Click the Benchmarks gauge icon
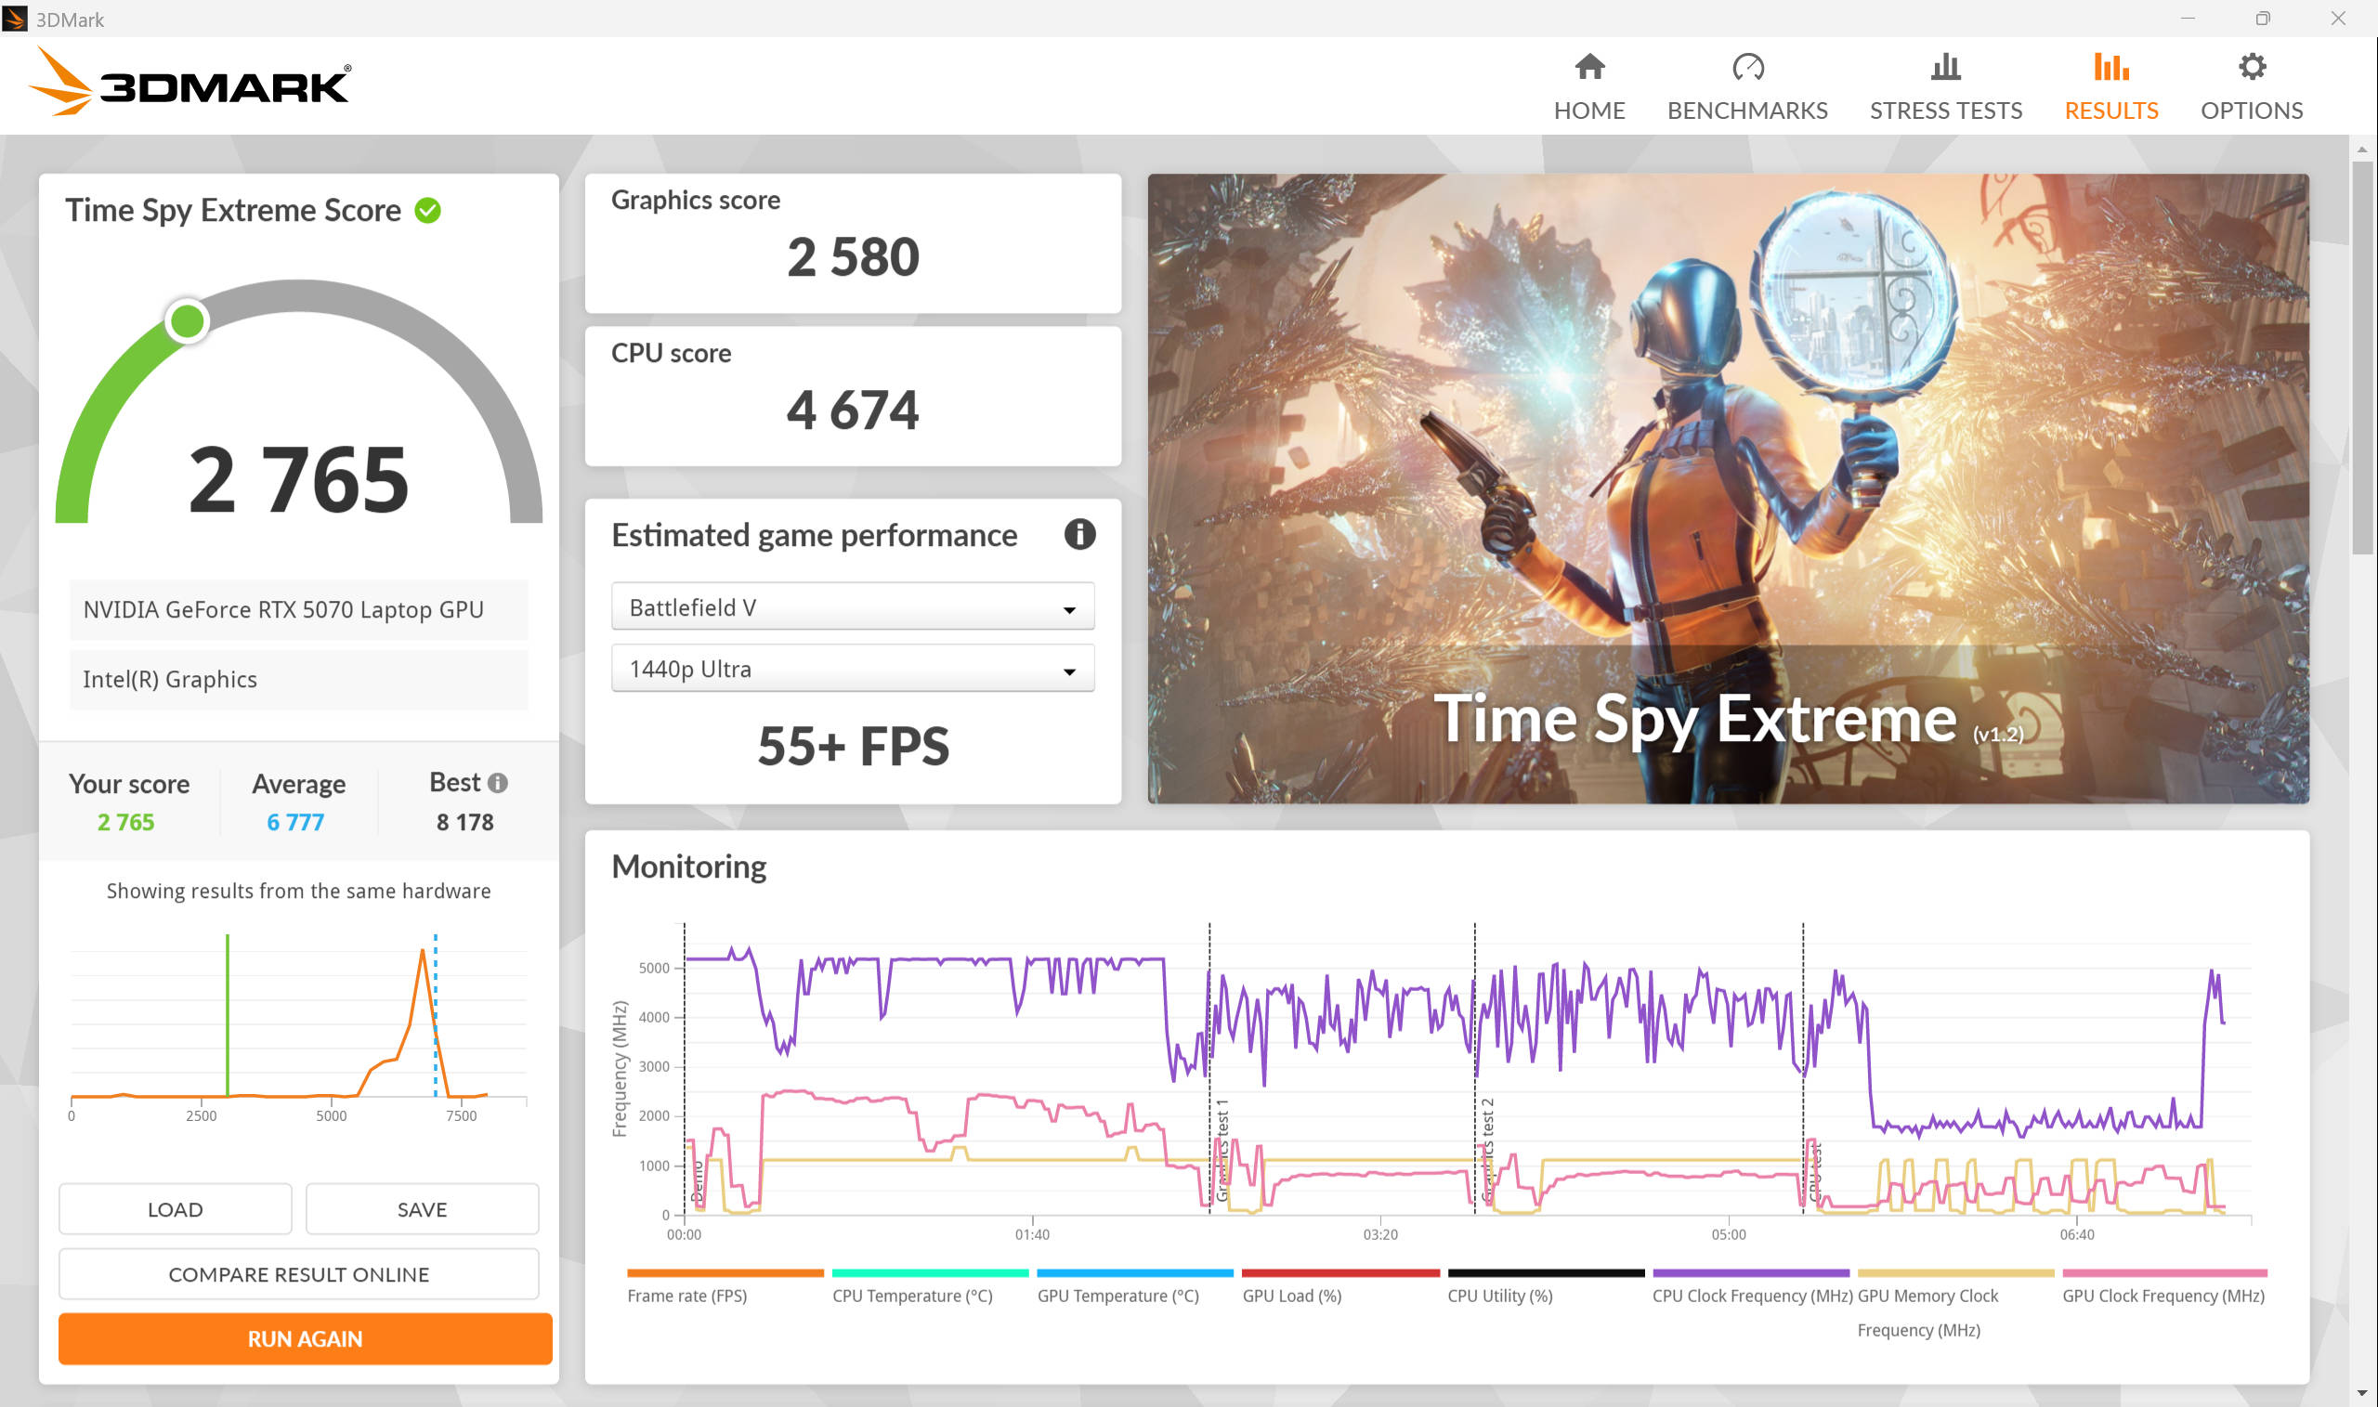Screen dimensions: 2378x1407 (x=1747, y=66)
